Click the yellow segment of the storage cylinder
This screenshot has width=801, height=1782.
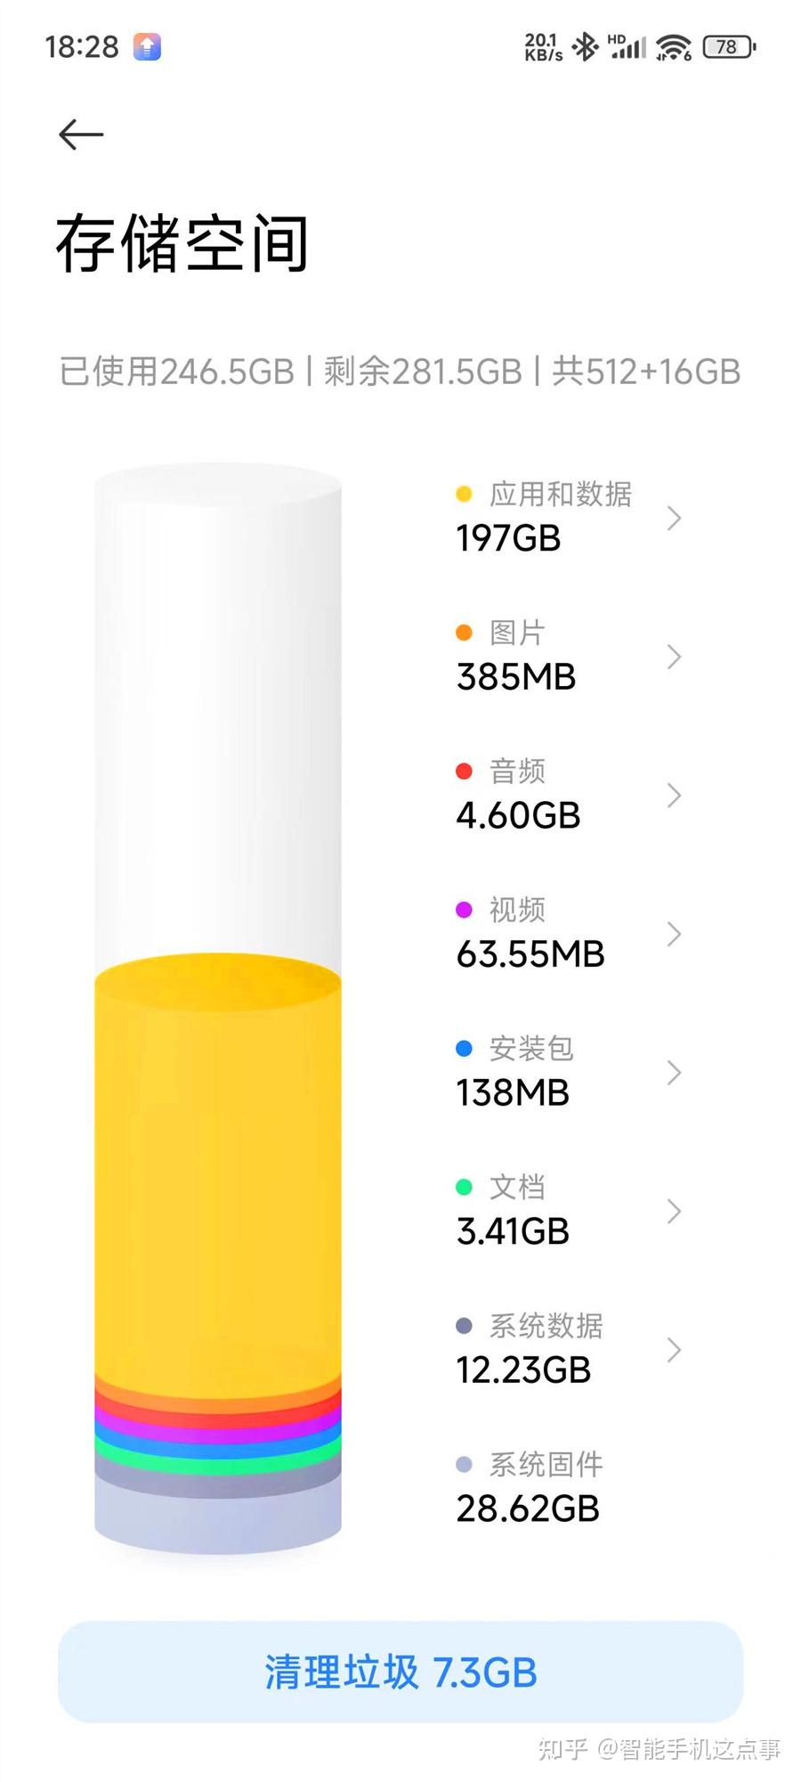click(x=216, y=1158)
